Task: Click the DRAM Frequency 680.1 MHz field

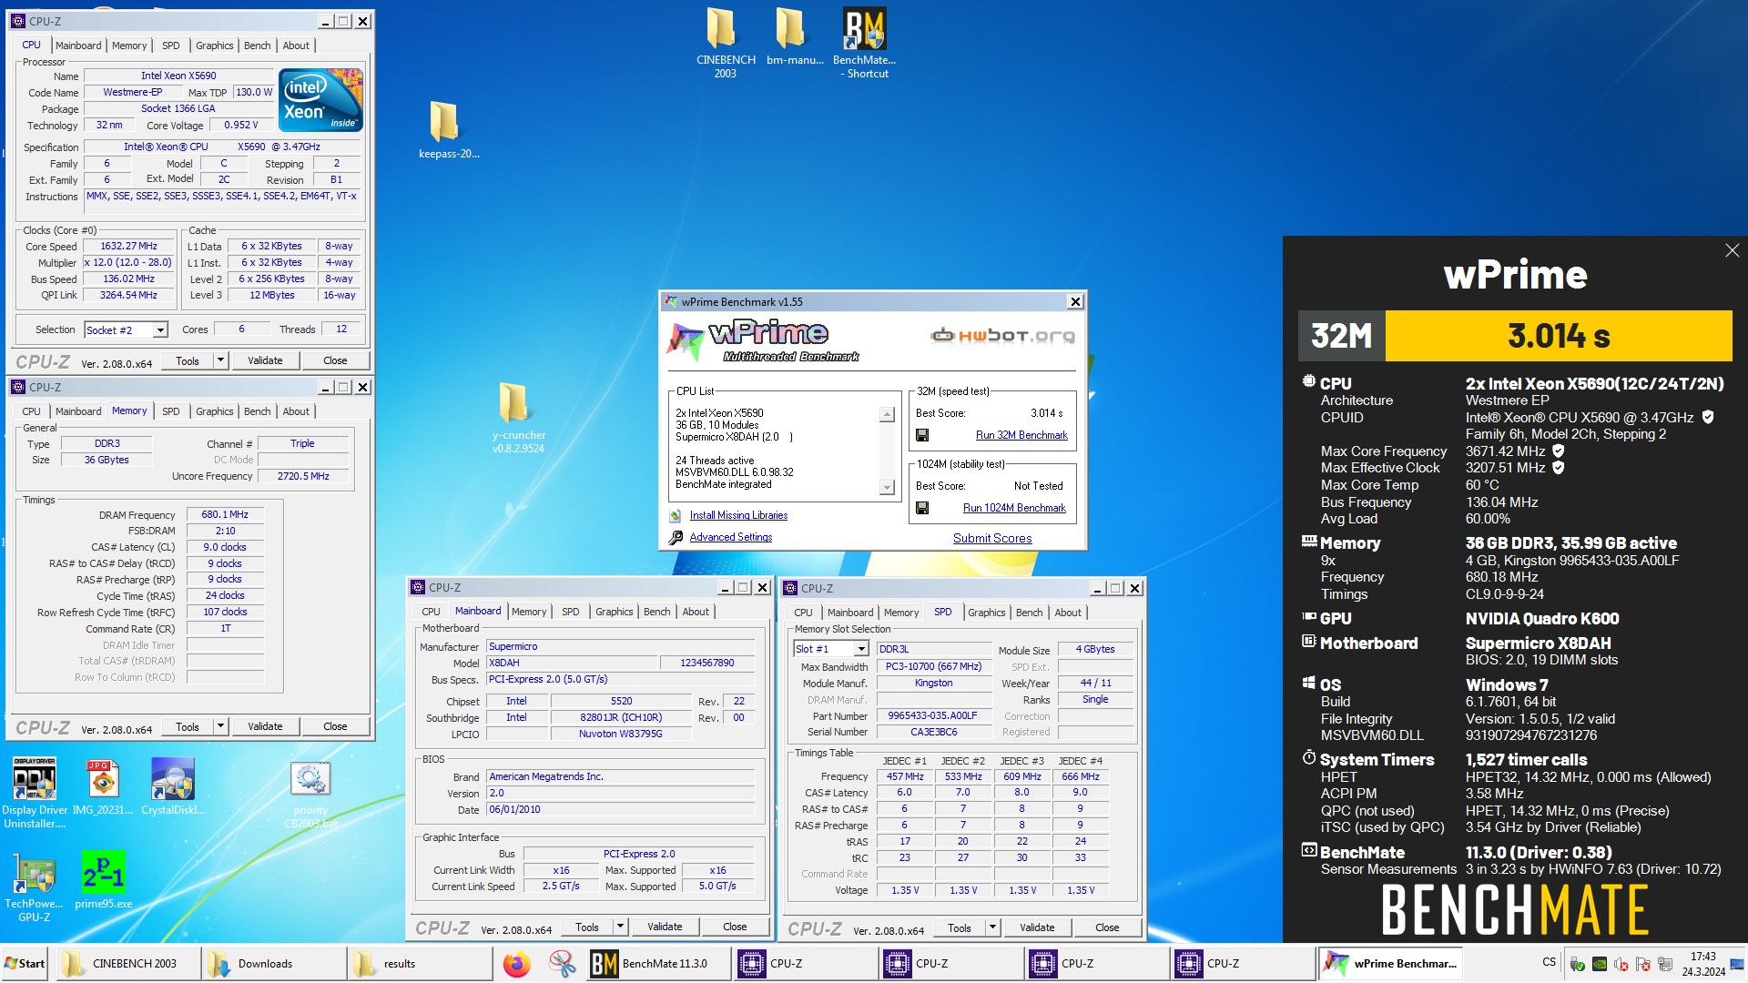Action: (x=225, y=514)
